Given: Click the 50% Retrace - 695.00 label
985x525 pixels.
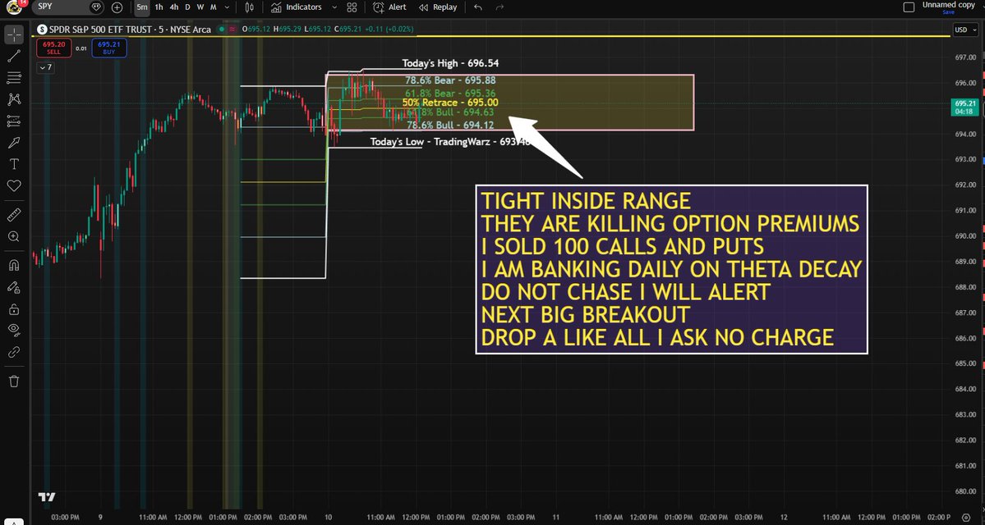Looking at the screenshot, I should coord(450,103).
